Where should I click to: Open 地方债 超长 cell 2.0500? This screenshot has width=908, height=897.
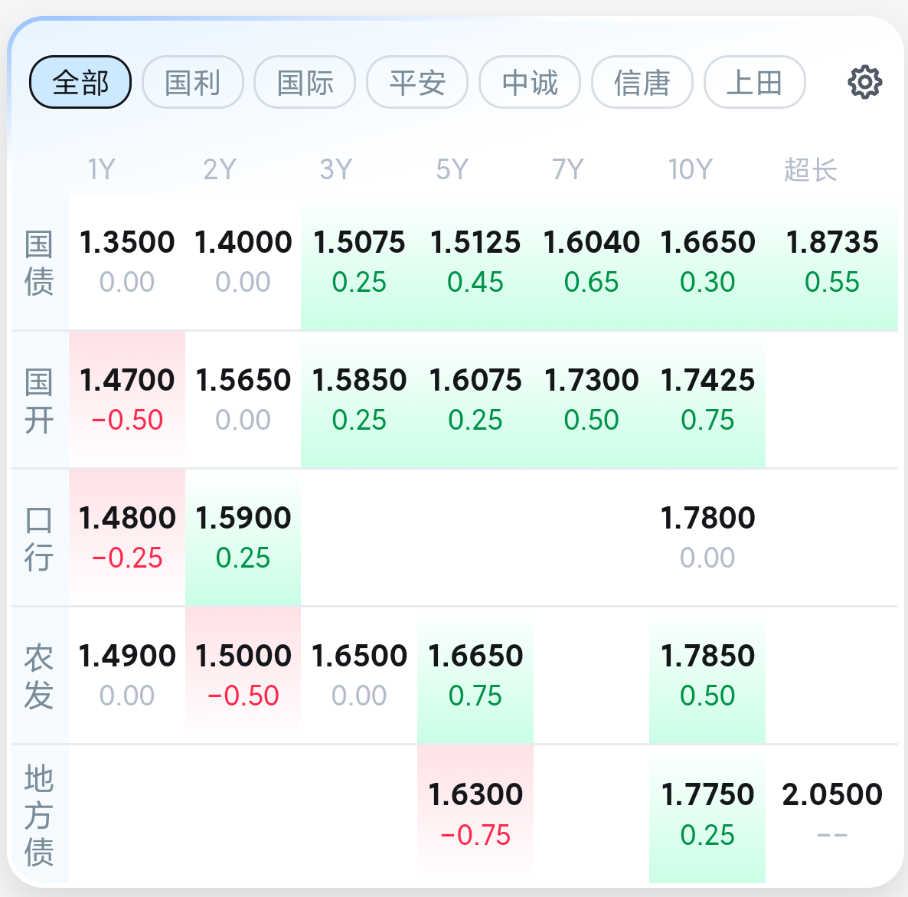click(831, 814)
